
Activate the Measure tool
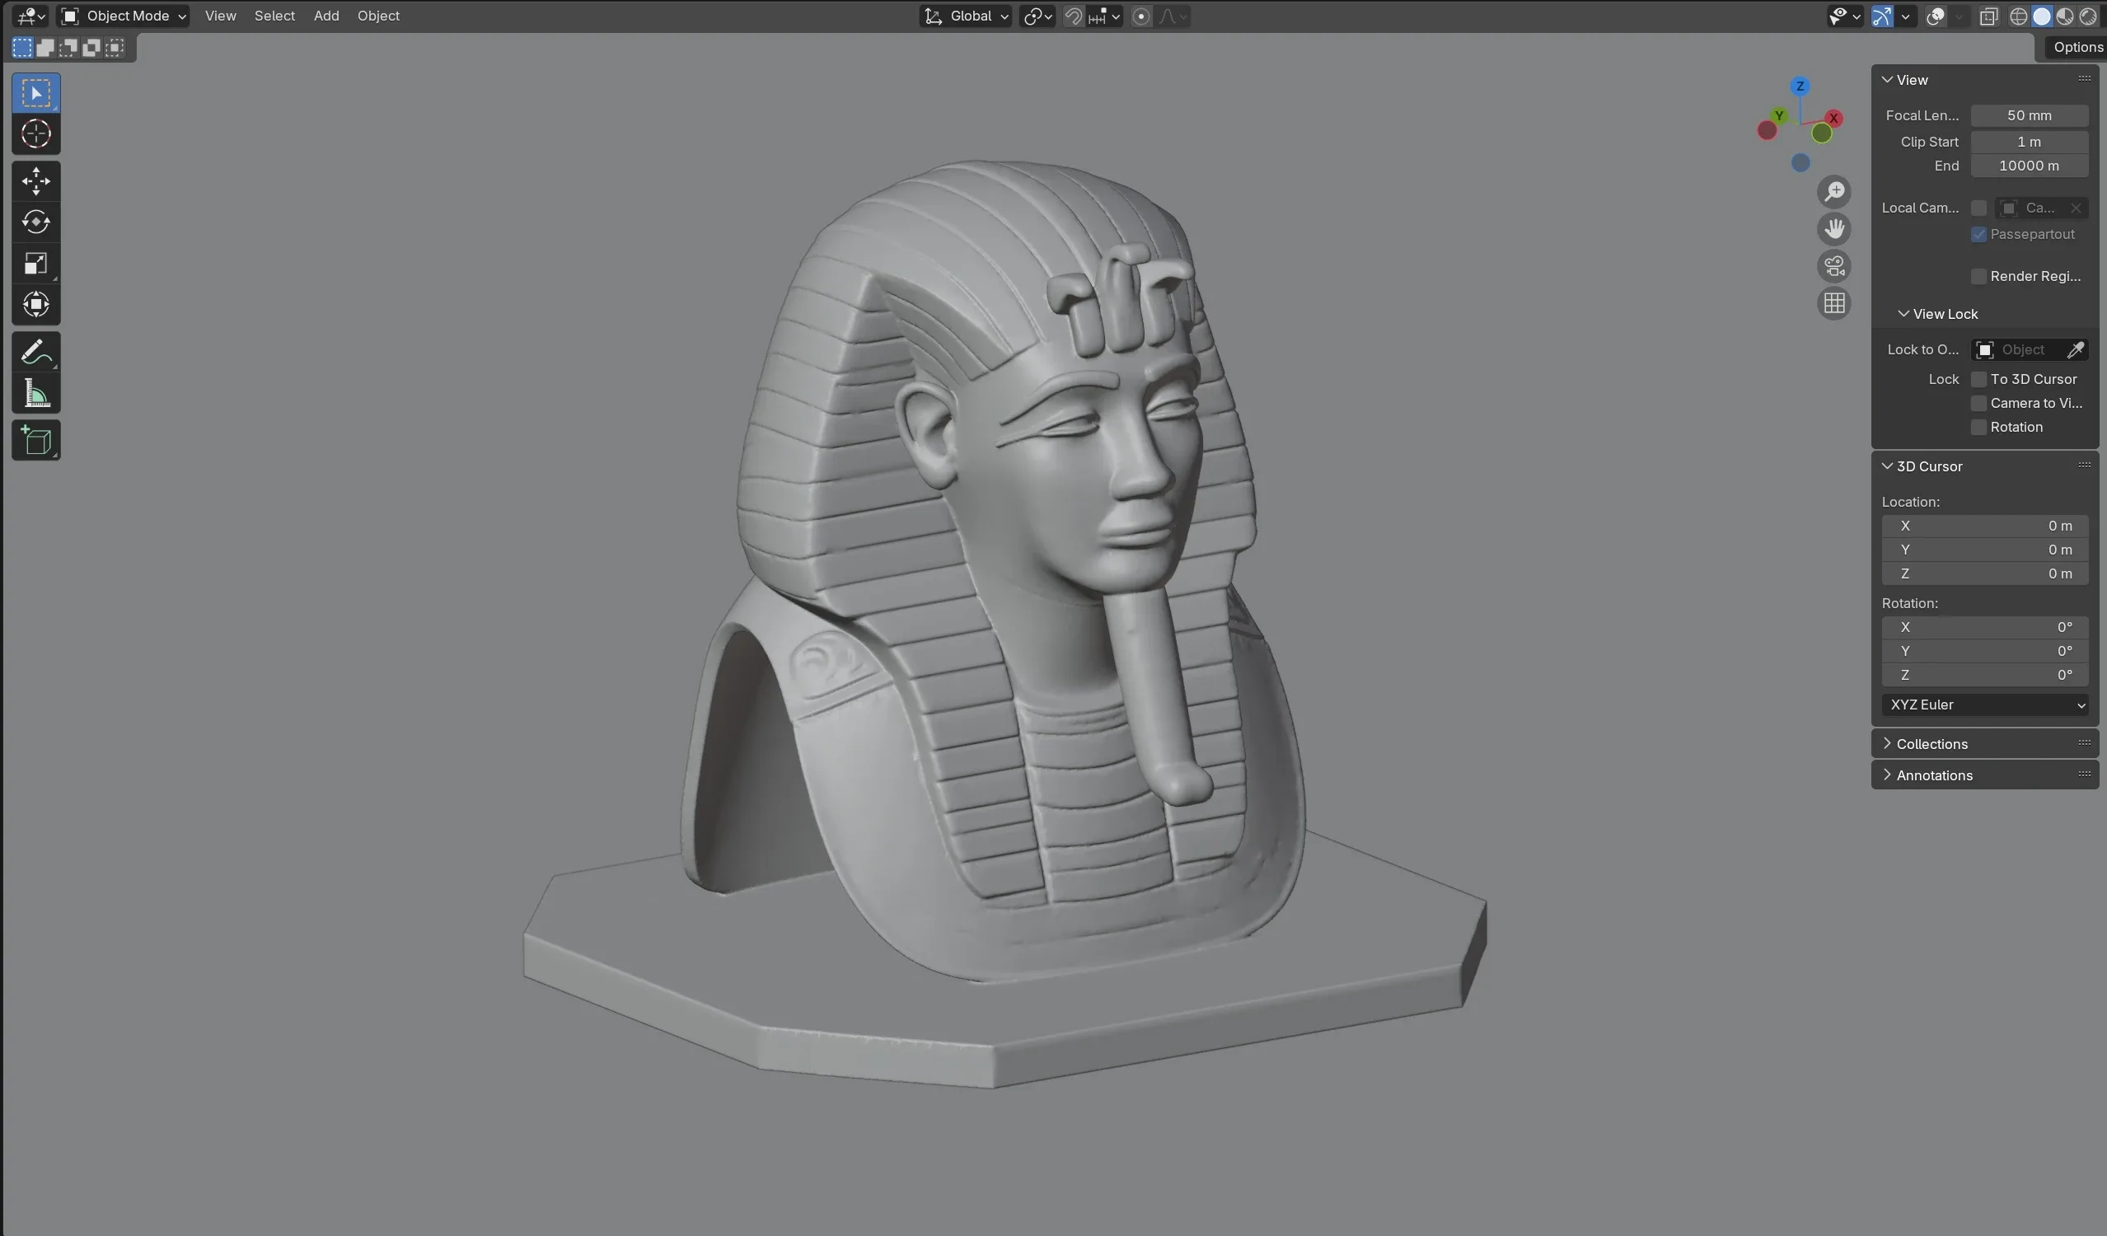pos(36,393)
